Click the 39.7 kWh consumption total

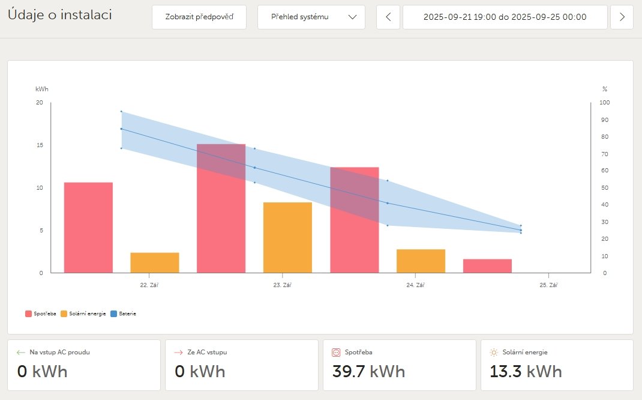pyautogui.click(x=368, y=371)
